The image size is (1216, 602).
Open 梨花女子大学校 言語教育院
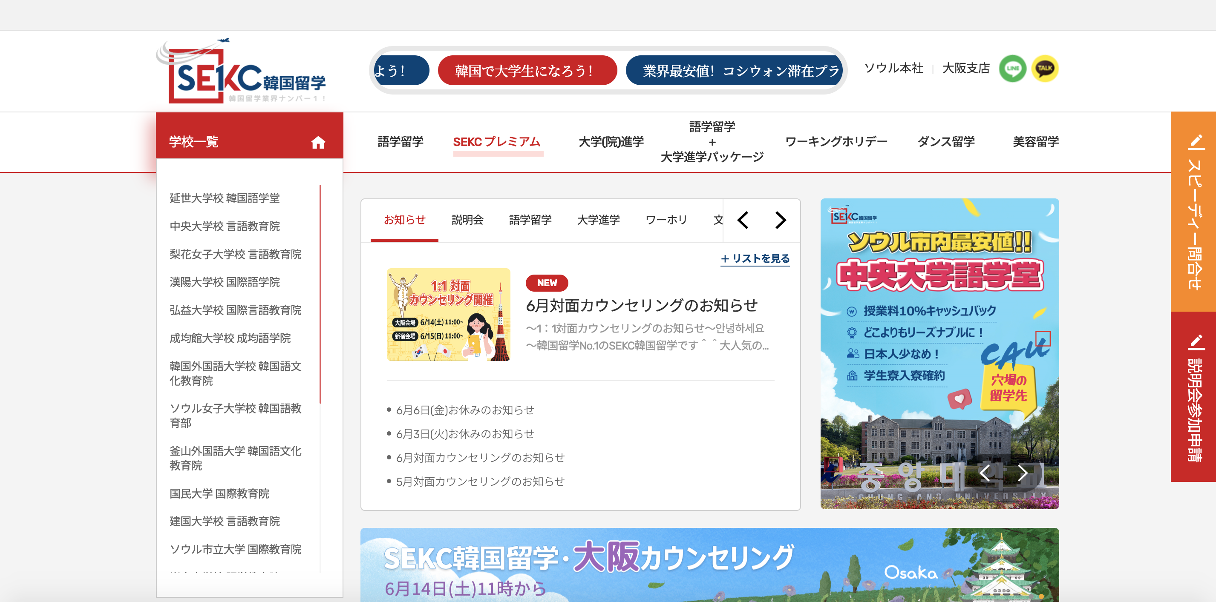click(x=236, y=254)
